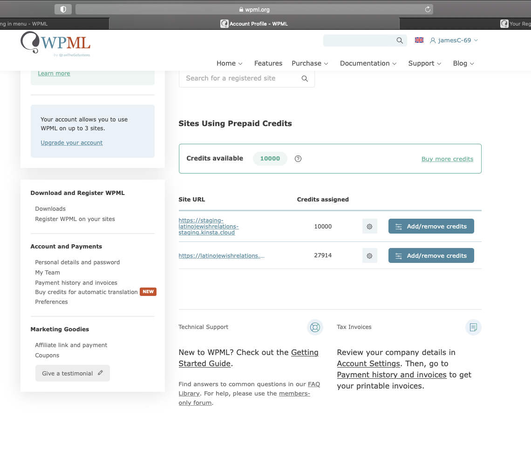
Task: Click the UK flag language icon
Action: 419,40
